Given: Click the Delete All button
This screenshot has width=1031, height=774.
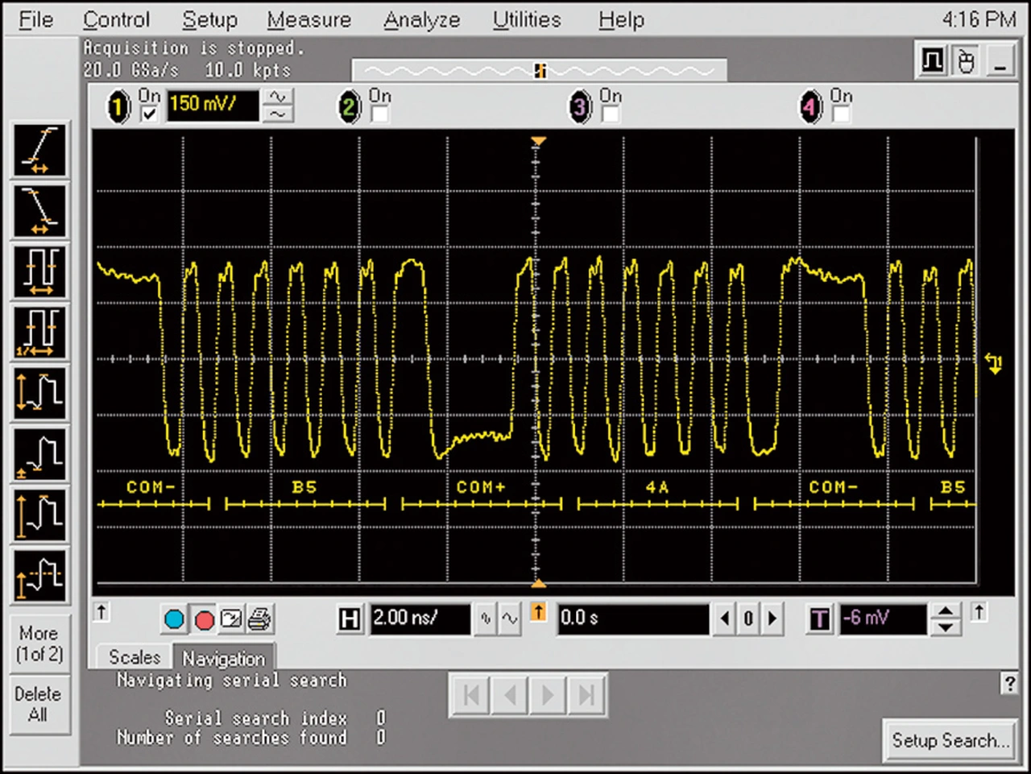Looking at the screenshot, I should (38, 704).
